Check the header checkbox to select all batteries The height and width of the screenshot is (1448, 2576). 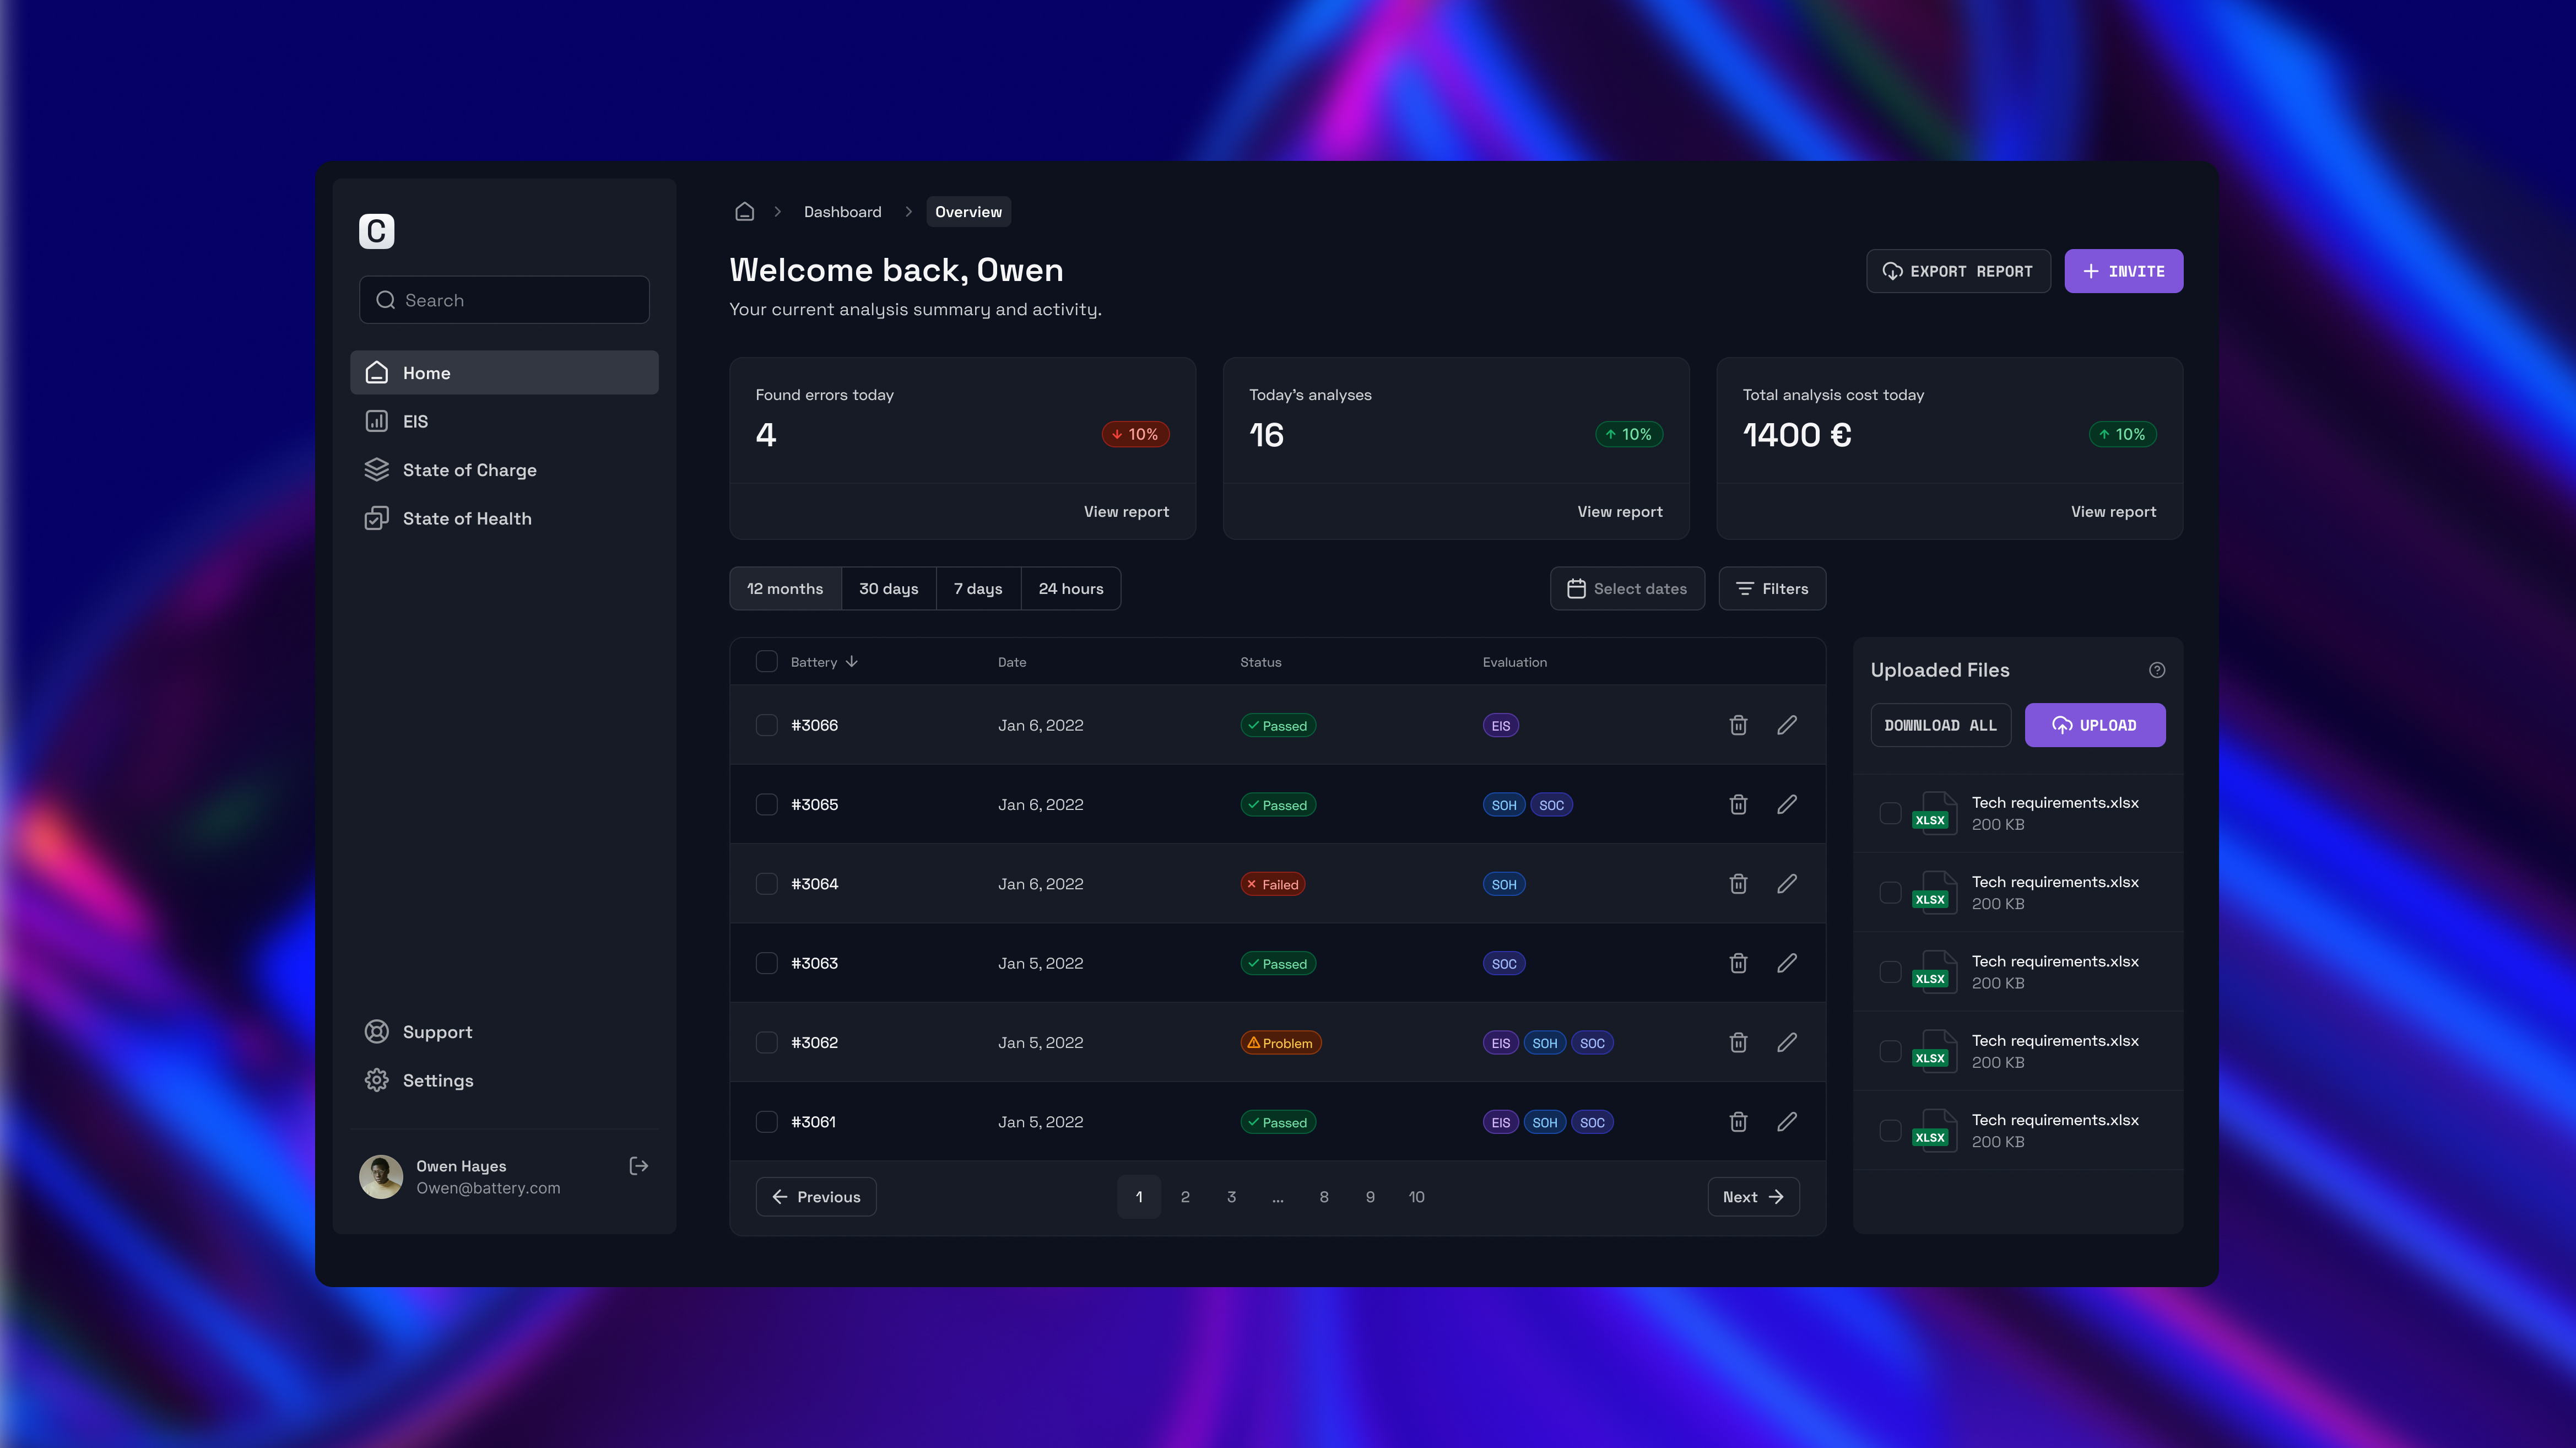[767, 661]
